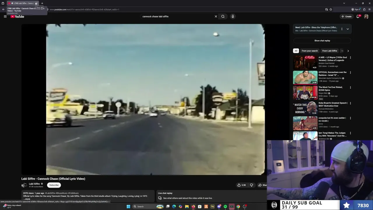The image size is (373, 210).
Task: Open Copilot from the taskbar
Action: click(180, 206)
